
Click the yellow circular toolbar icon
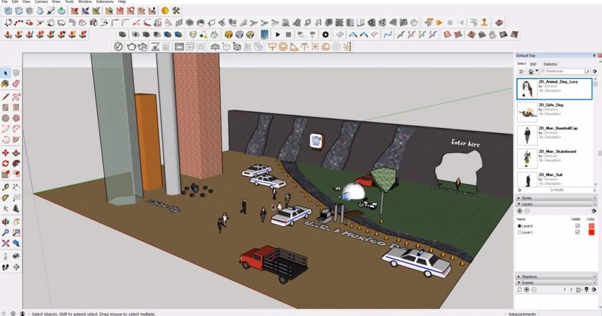click(x=165, y=11)
